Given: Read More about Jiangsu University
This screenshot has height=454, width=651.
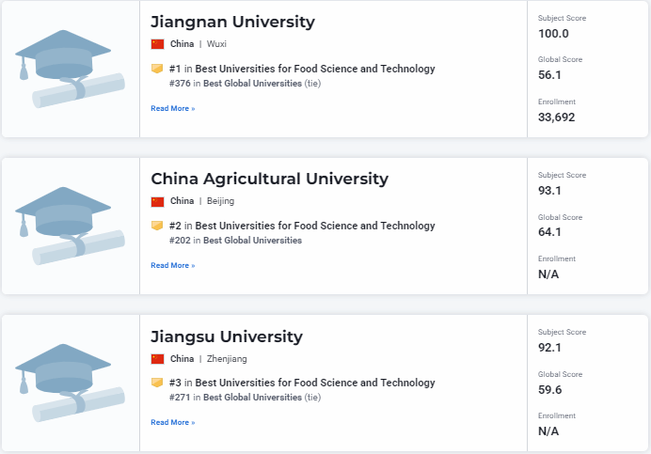Looking at the screenshot, I should [173, 423].
